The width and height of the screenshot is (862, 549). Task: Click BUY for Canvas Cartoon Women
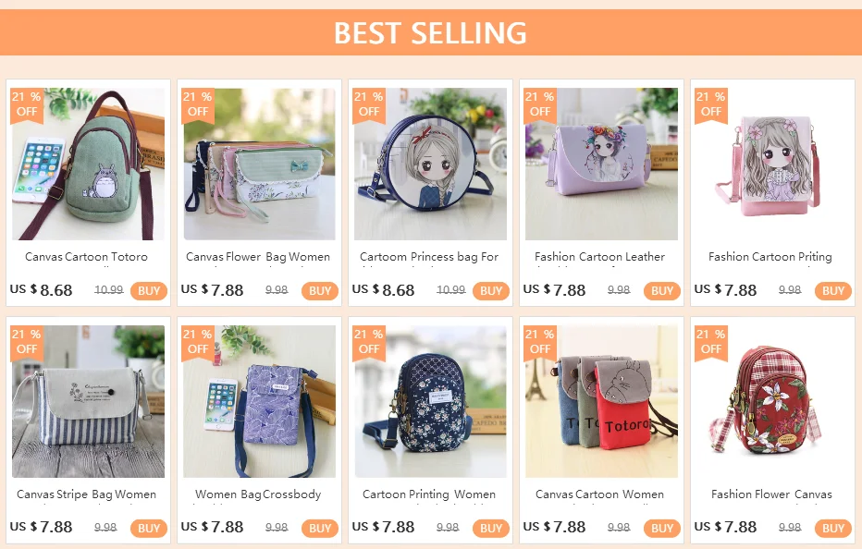click(x=662, y=528)
